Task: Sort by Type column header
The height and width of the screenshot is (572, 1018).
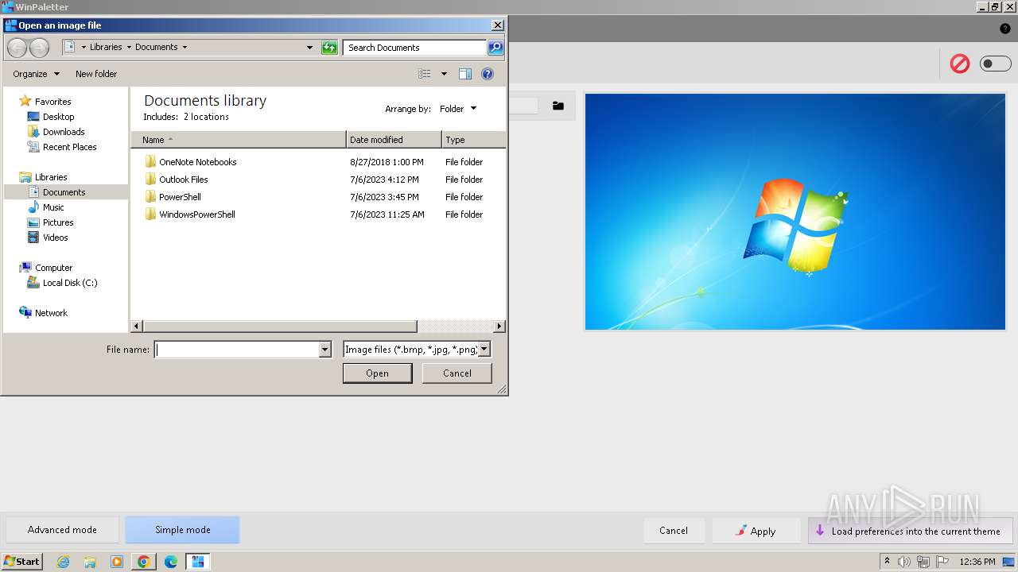Action: 473,140
